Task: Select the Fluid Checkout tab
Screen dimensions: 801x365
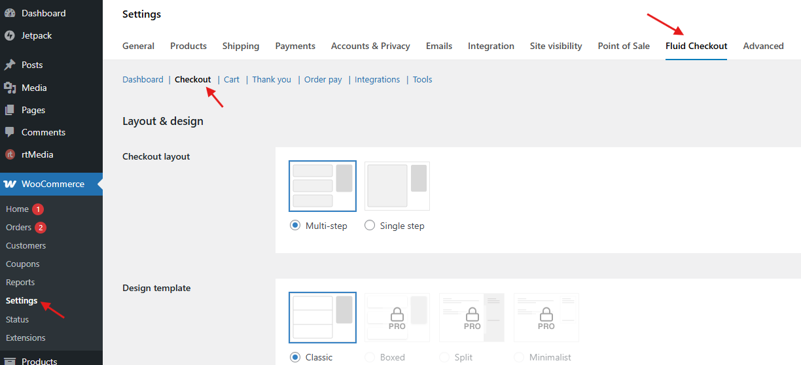Action: (x=696, y=46)
